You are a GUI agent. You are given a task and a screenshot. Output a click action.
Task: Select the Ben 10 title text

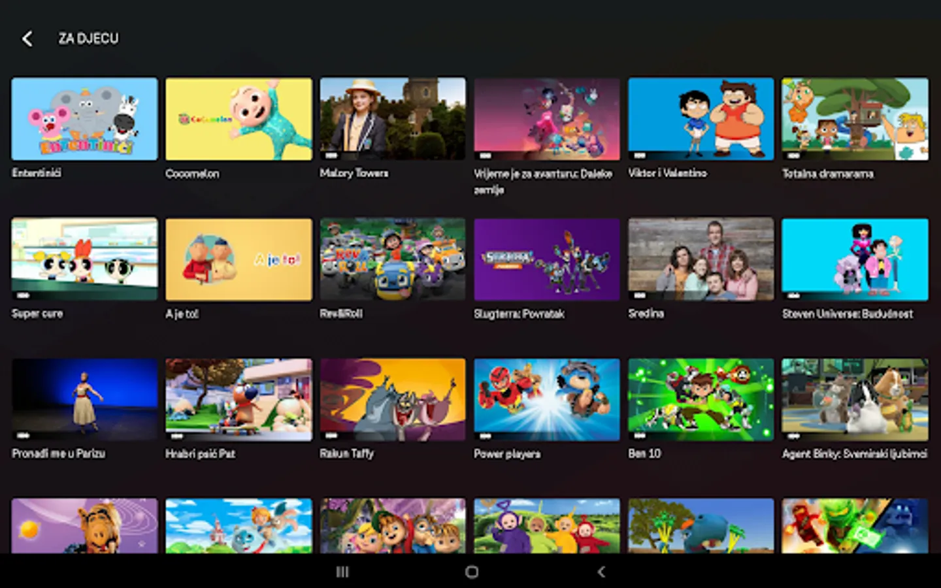pyautogui.click(x=644, y=453)
